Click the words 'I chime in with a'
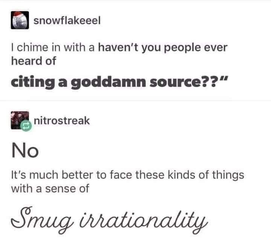 (53, 48)
